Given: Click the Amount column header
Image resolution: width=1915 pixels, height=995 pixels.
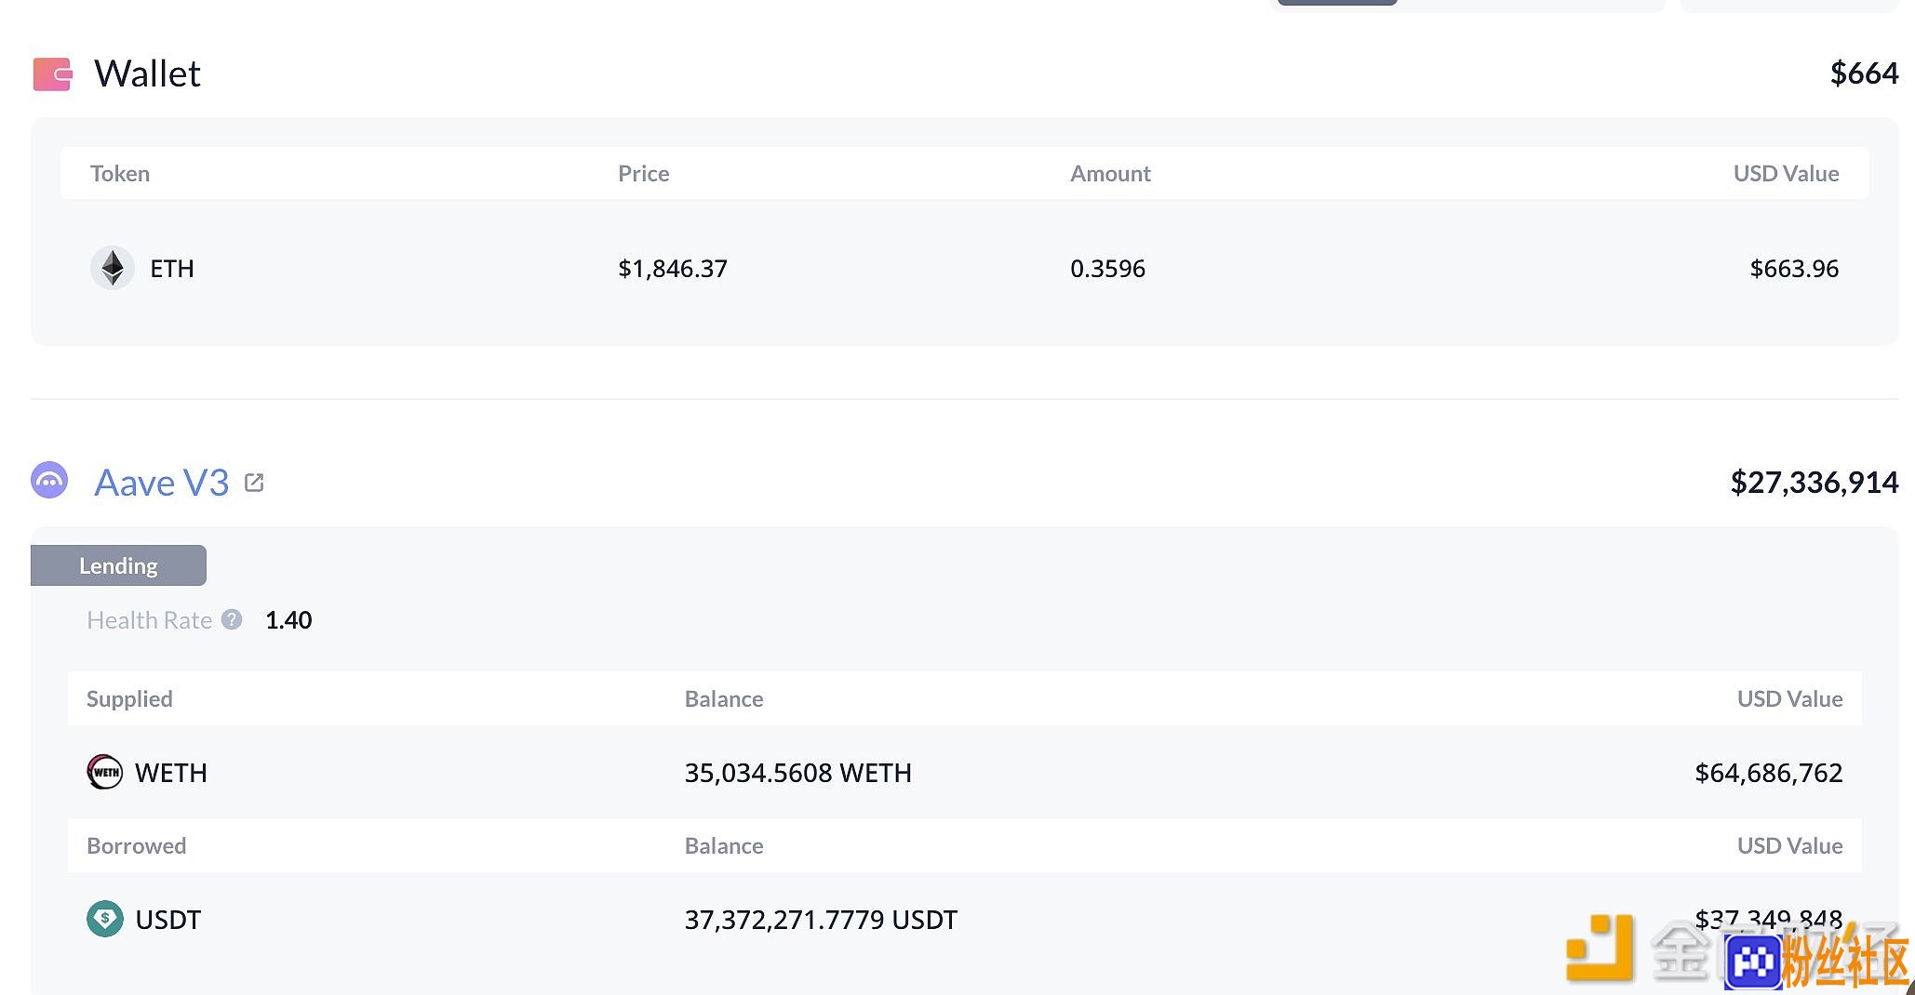Looking at the screenshot, I should 1110,174.
